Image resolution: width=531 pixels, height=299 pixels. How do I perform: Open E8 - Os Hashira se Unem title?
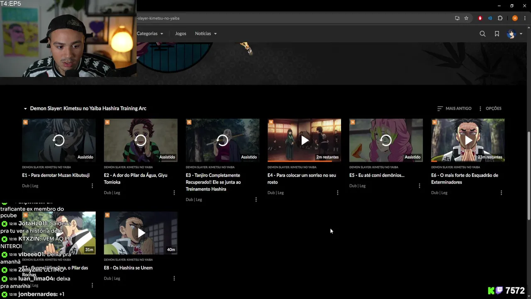point(128,268)
